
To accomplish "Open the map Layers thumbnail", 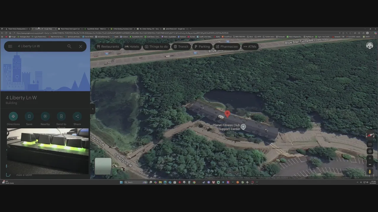I will click(103, 166).
